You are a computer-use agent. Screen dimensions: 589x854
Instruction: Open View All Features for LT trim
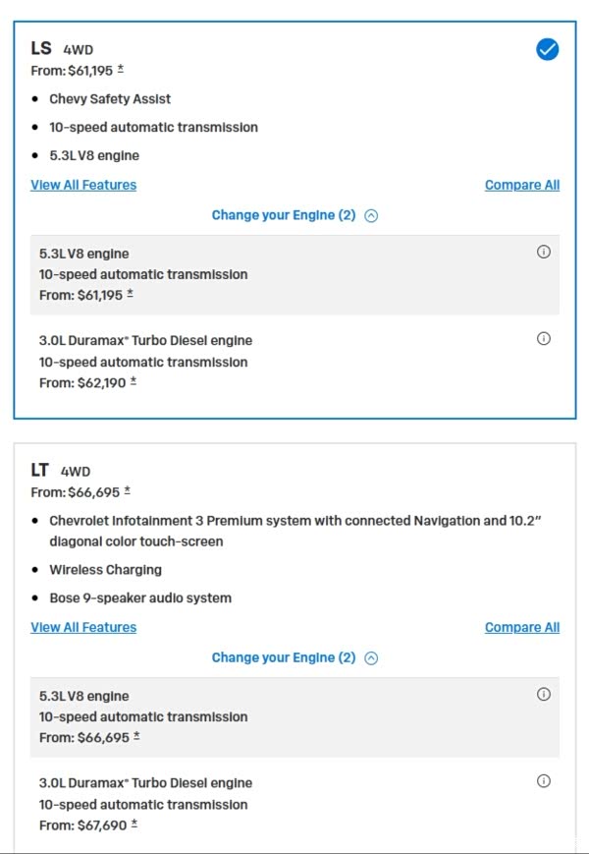coord(83,627)
